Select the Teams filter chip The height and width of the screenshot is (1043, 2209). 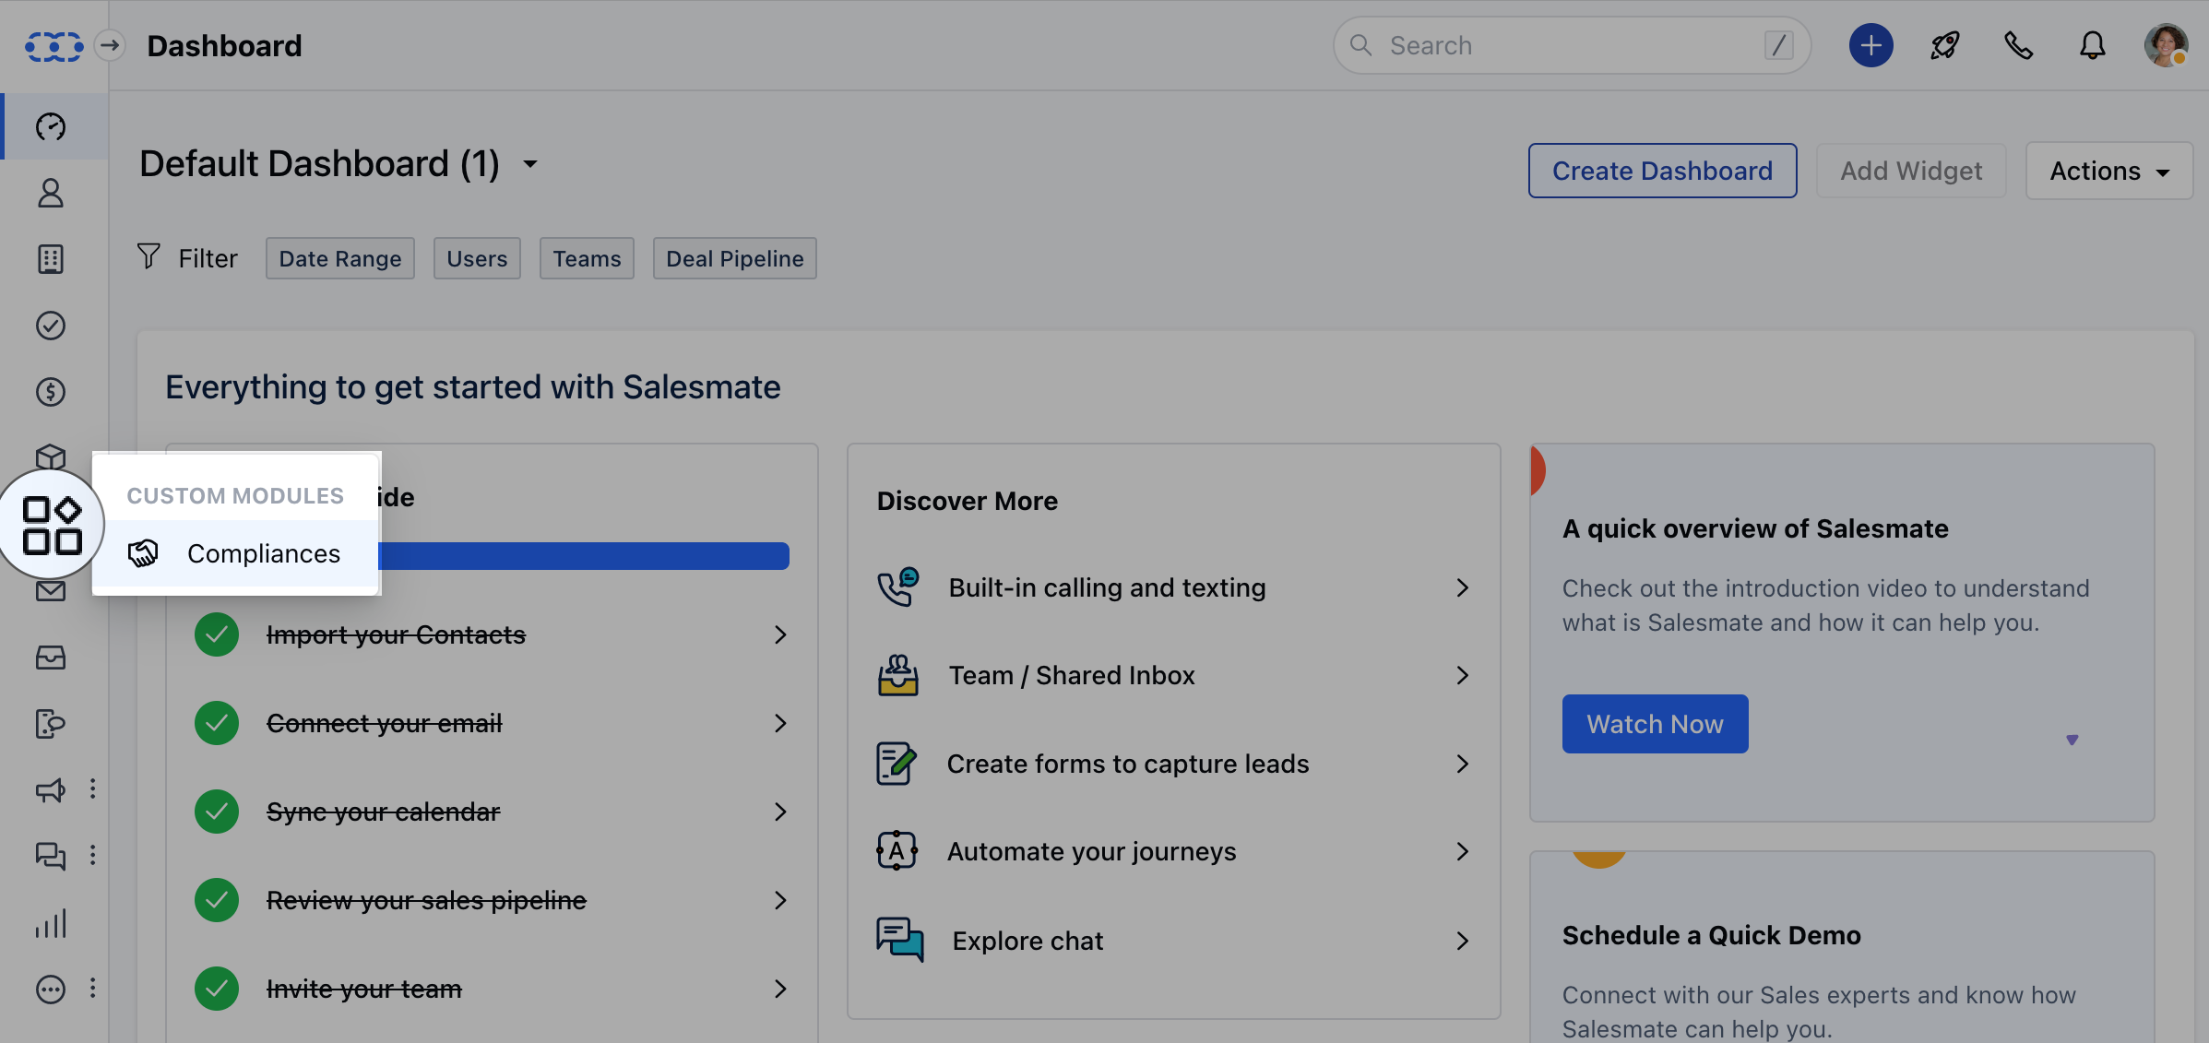[587, 258]
